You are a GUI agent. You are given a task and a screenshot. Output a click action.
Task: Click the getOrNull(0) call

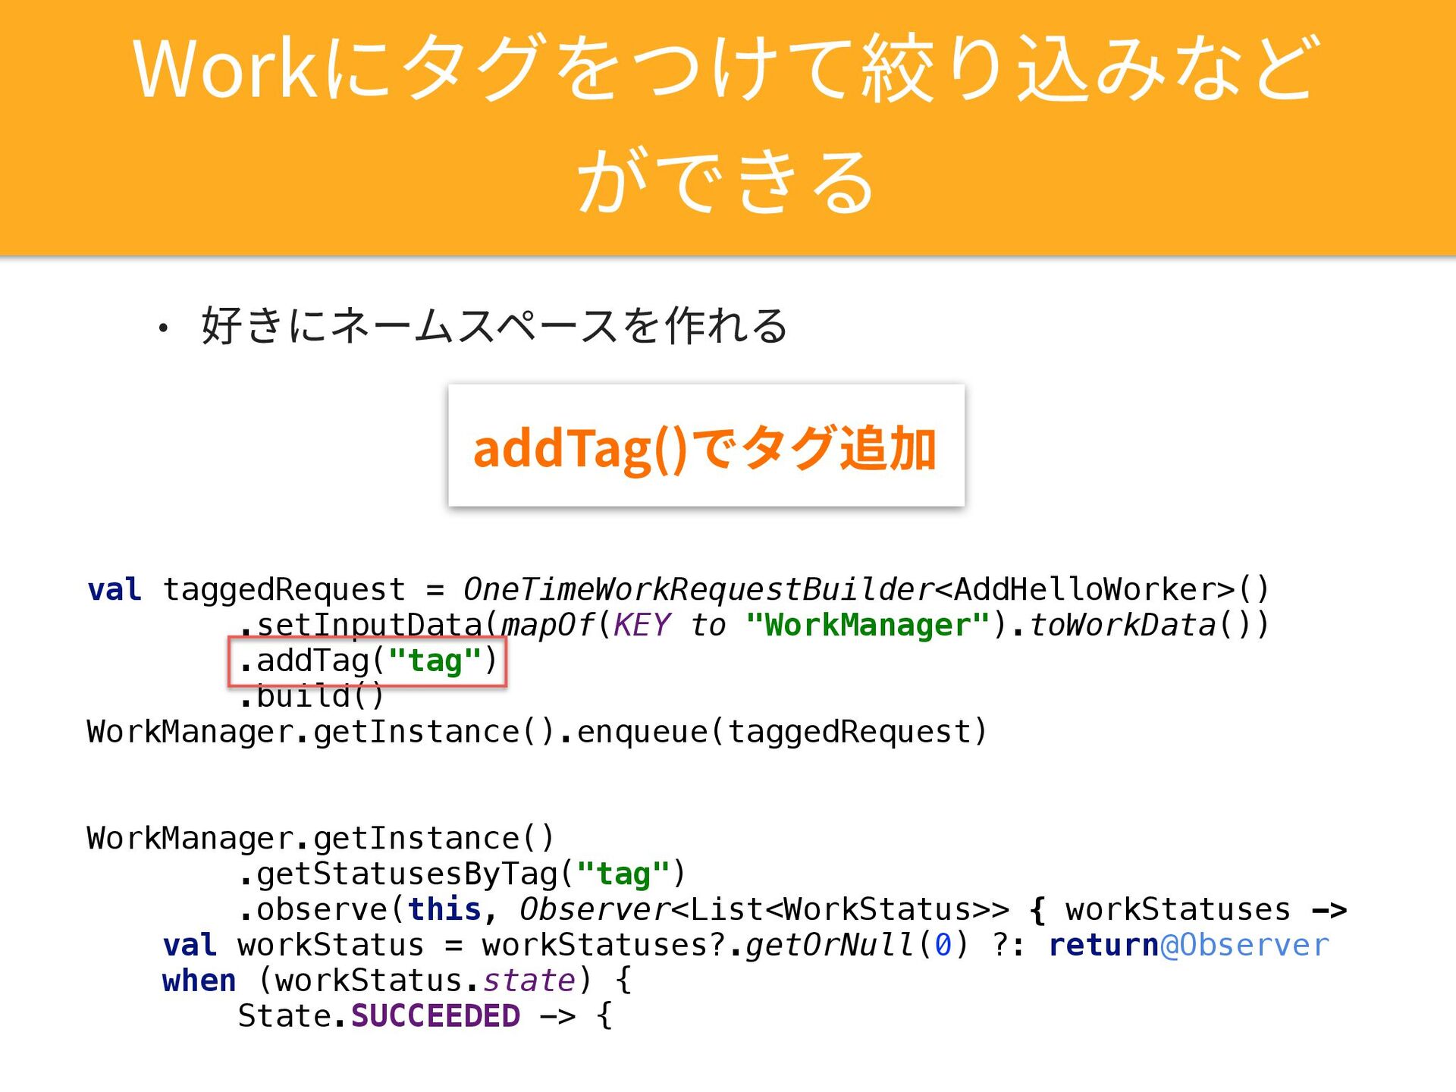coord(857,946)
